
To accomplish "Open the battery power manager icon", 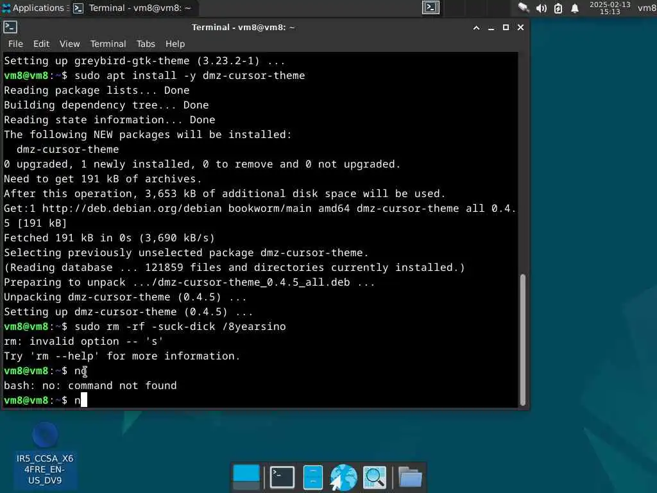I will tap(558, 8).
